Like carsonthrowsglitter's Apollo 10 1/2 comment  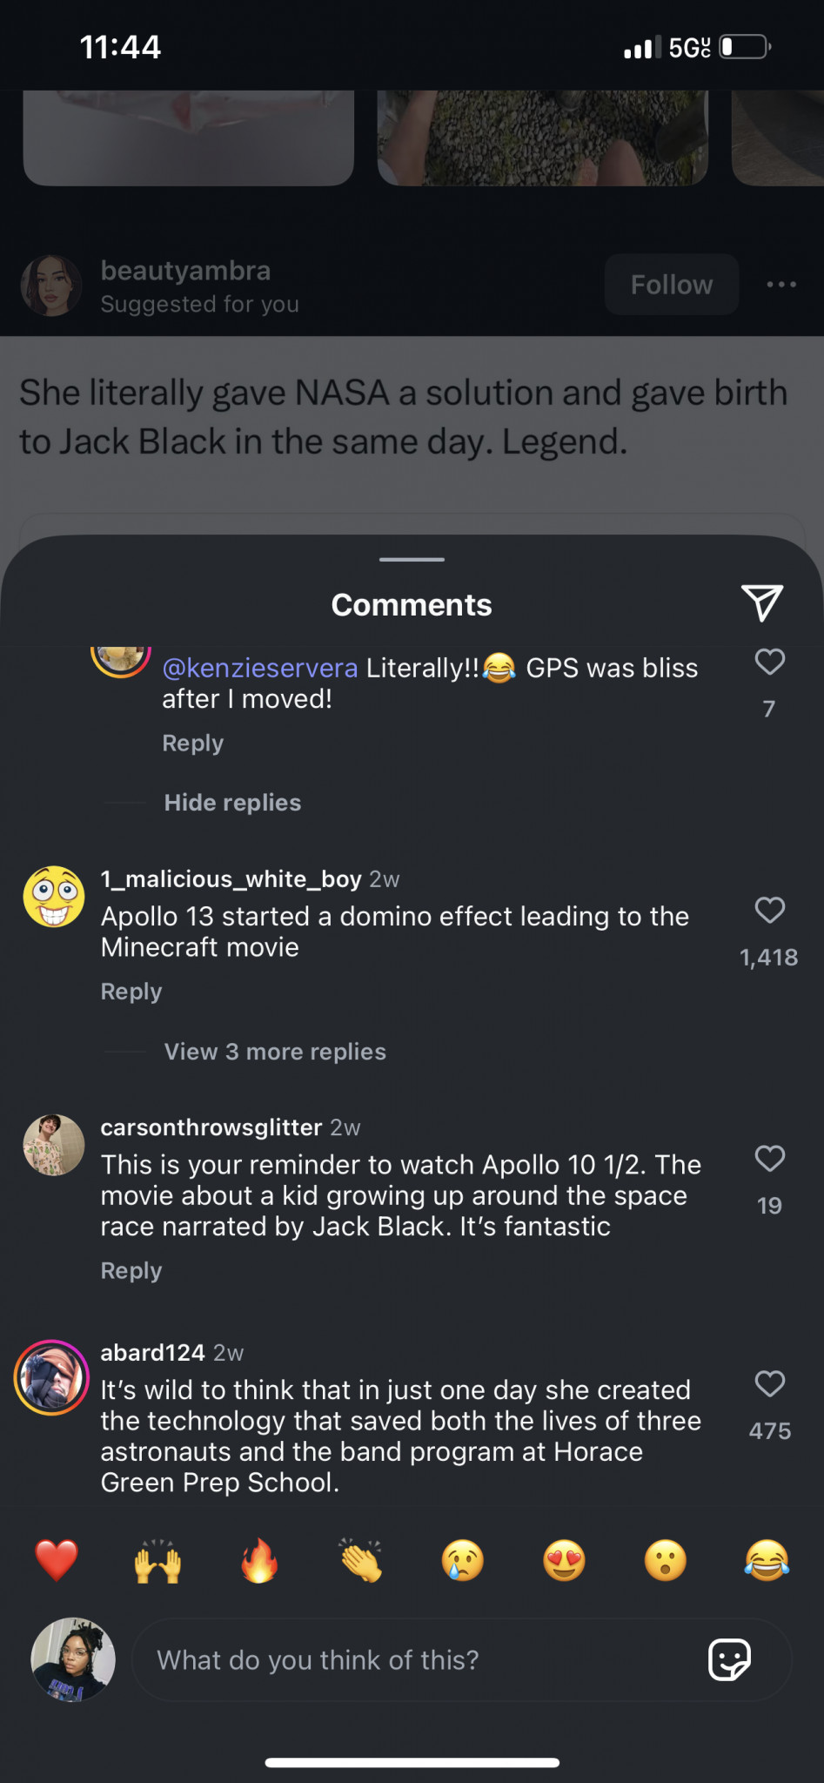coord(769,1159)
